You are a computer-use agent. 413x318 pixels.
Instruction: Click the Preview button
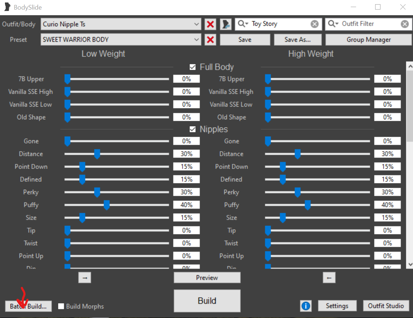(207, 278)
